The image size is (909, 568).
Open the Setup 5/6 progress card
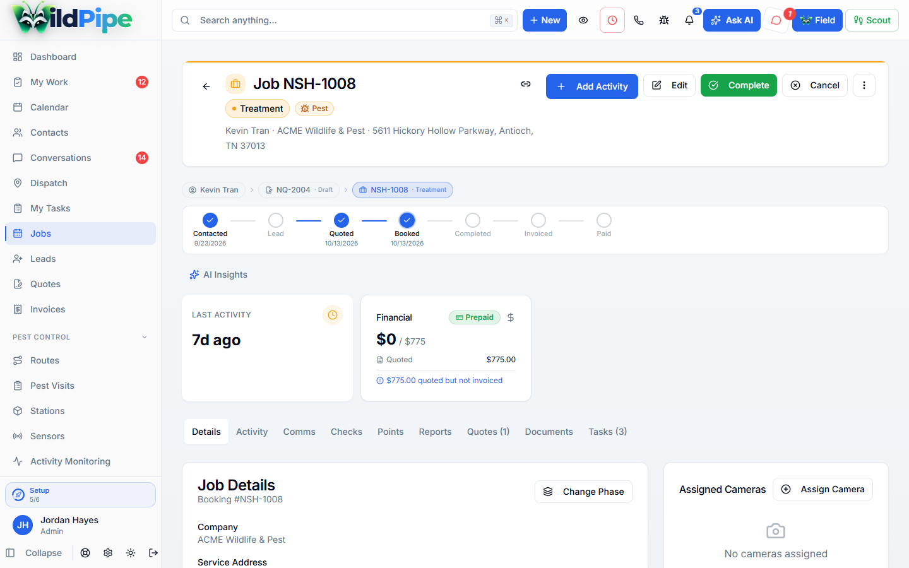[x=80, y=495]
